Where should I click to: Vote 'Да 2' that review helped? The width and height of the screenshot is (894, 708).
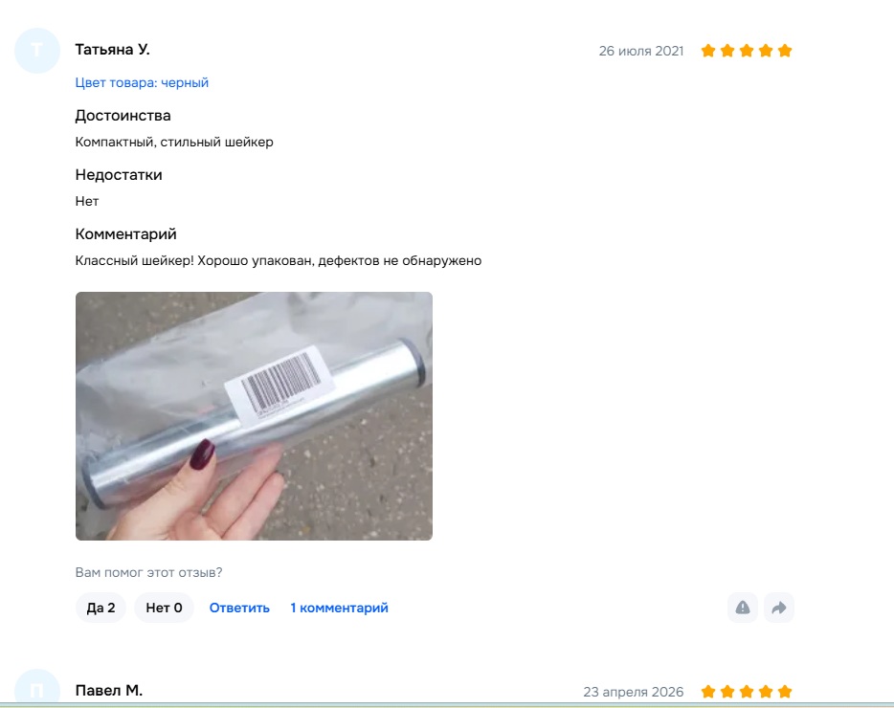coord(101,608)
